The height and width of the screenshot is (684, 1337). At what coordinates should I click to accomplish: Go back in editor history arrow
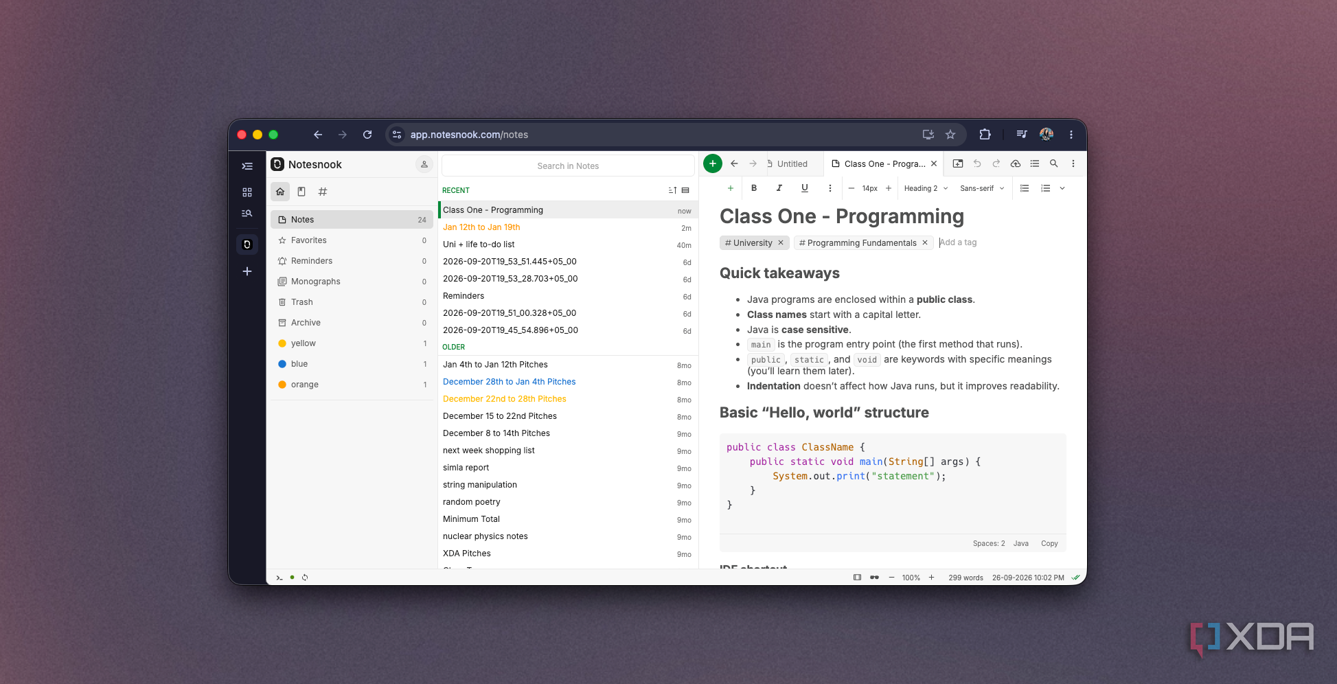pos(735,163)
